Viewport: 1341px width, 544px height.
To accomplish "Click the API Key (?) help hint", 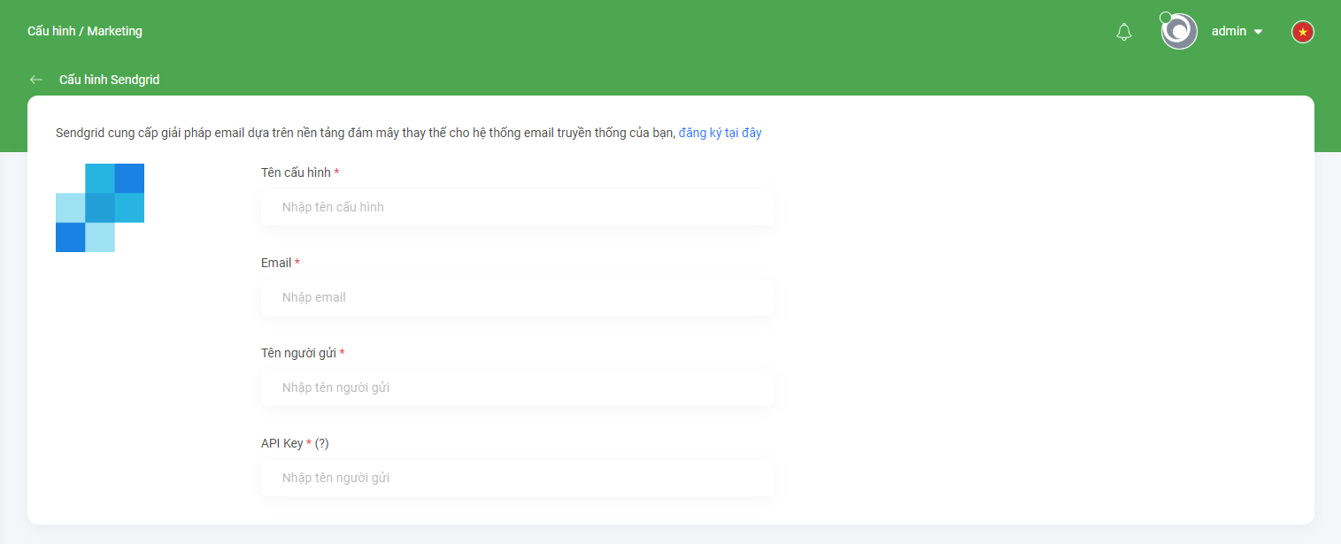I will (x=321, y=443).
